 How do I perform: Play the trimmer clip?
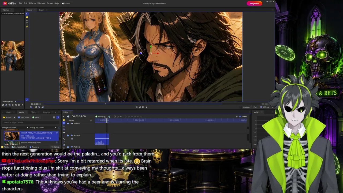pos(22,105)
